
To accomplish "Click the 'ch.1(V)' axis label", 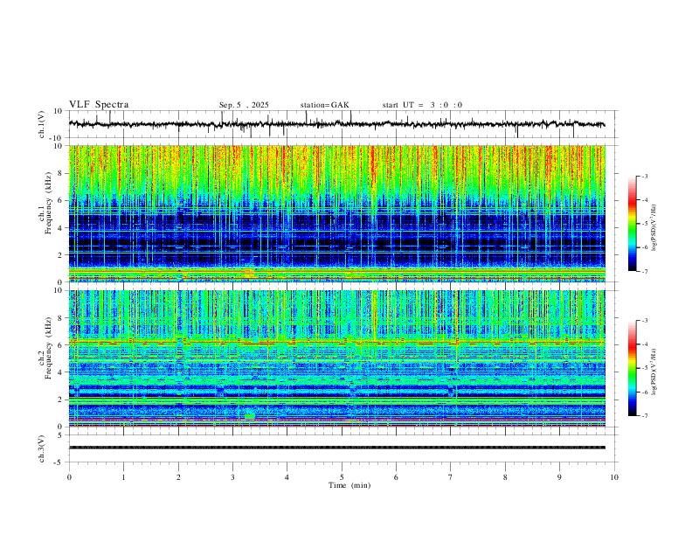I will 42,124.
